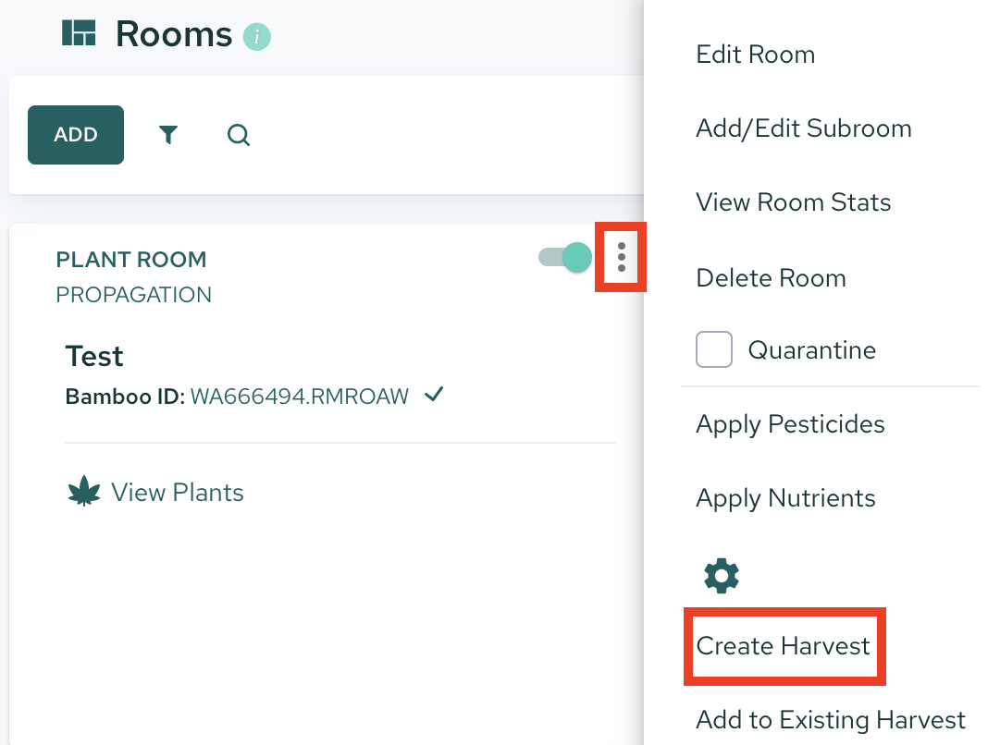This screenshot has width=988, height=745.
Task: Choose Add to Existing Harvest
Action: coord(831,720)
